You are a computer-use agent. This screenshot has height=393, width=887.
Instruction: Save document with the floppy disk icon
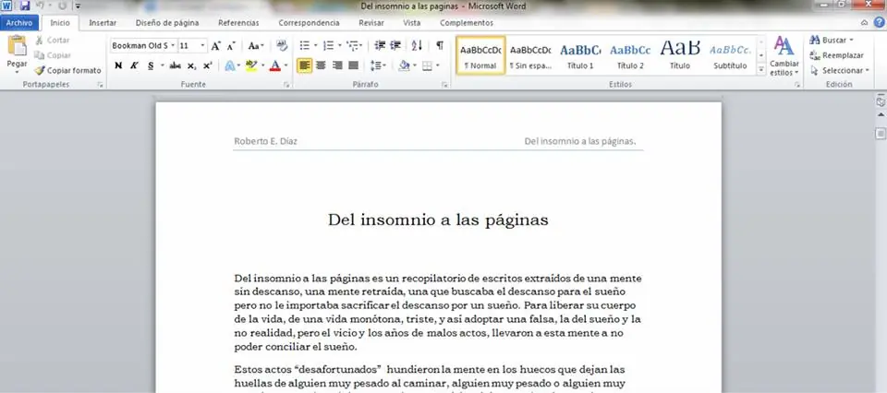coord(24,6)
